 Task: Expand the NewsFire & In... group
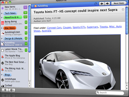[x=2, y=18]
